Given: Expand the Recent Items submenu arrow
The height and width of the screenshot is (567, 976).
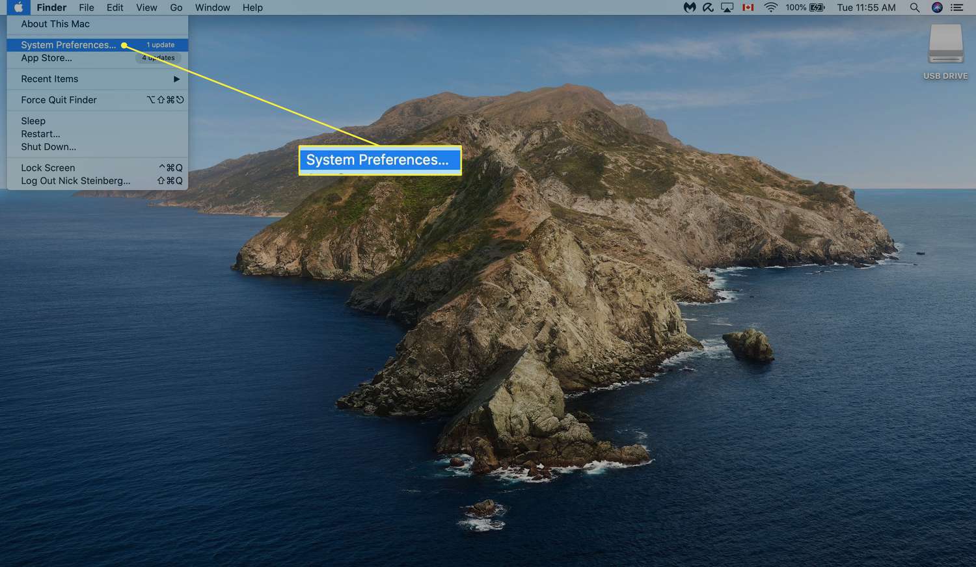Looking at the screenshot, I should click(x=176, y=79).
